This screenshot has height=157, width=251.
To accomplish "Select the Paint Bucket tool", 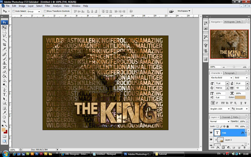I will 4,76.
